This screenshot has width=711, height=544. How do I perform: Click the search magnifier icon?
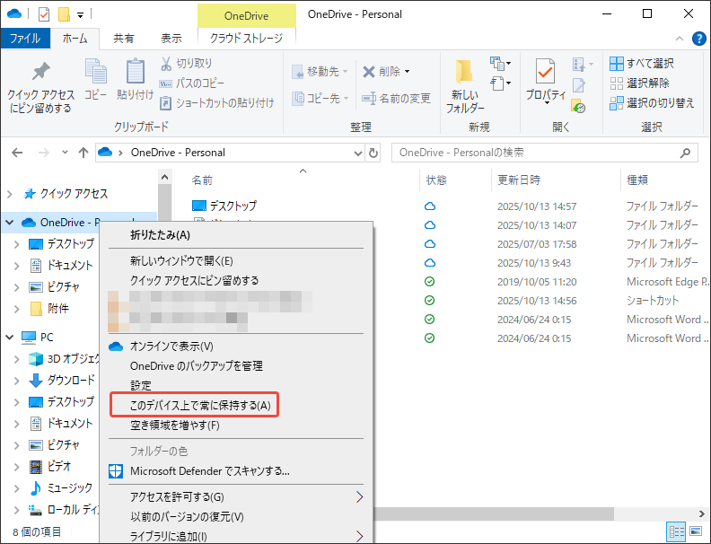tap(685, 153)
